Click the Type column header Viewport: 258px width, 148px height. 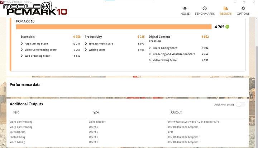[x=95, y=112]
